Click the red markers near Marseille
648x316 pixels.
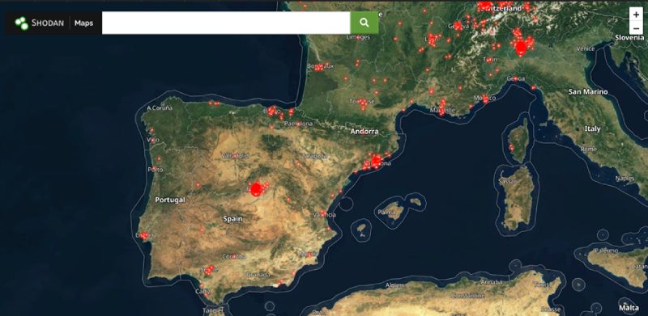click(x=441, y=108)
